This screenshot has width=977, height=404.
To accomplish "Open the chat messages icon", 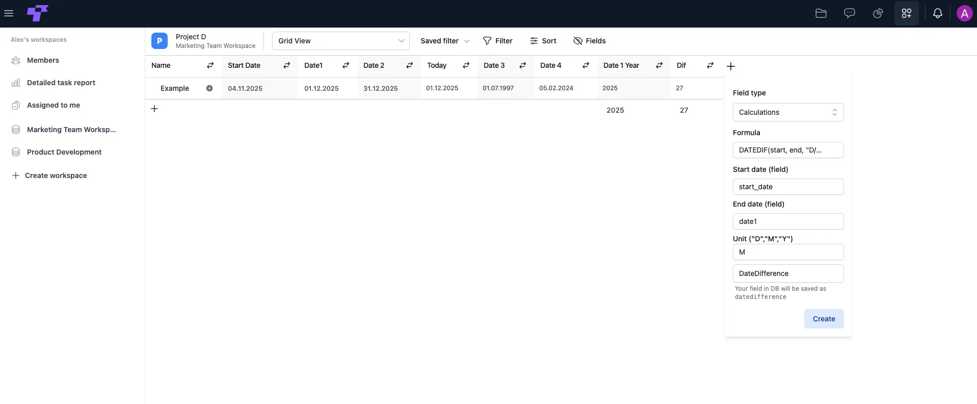I will pos(850,13).
